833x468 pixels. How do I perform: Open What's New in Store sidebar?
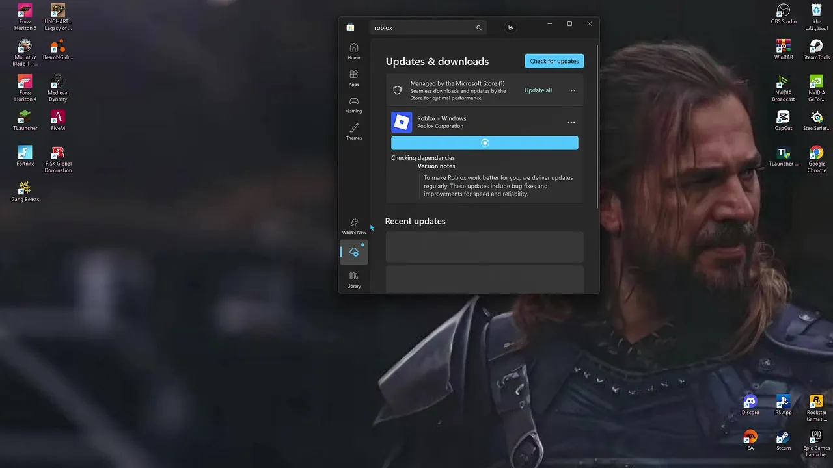(x=354, y=226)
